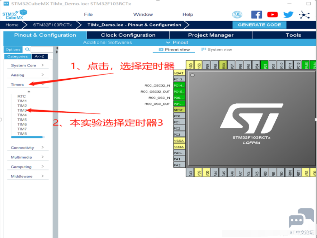Expand the Multimedia category
The height and width of the screenshot is (238, 317).
28,157
